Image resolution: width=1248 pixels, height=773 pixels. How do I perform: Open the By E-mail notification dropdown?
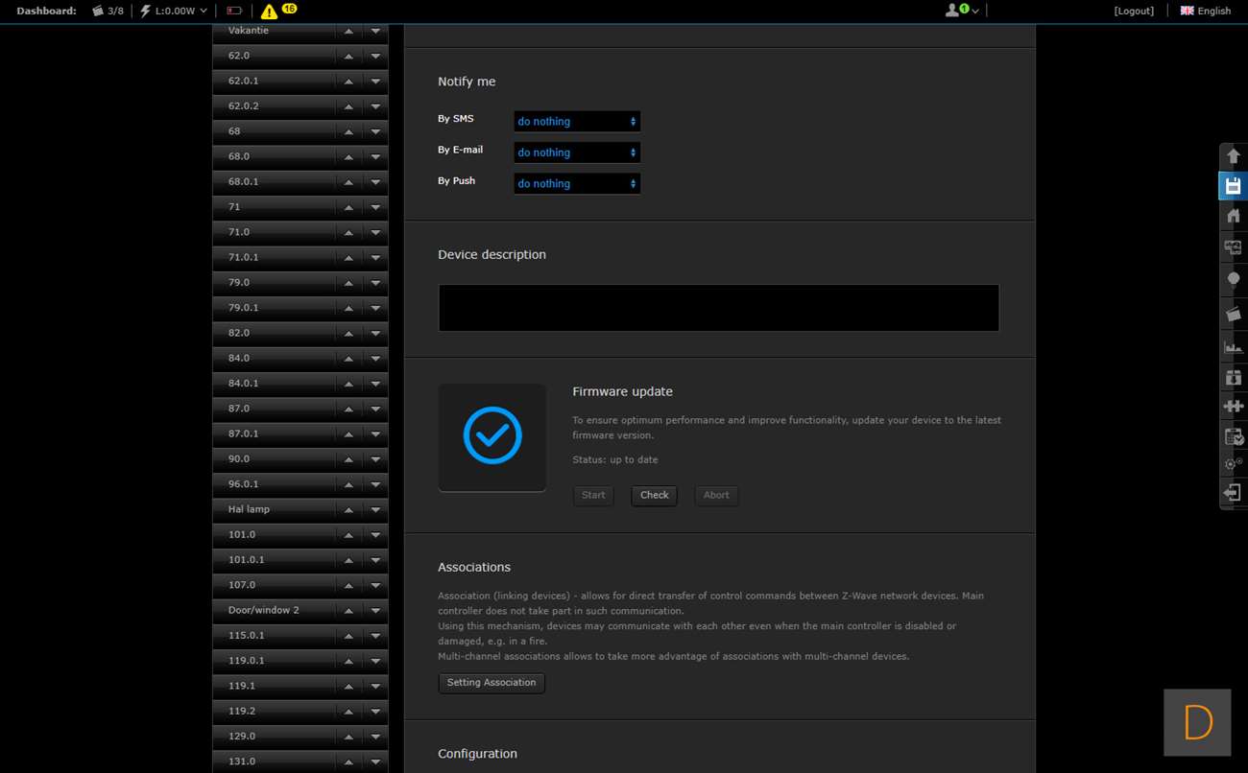tap(576, 152)
